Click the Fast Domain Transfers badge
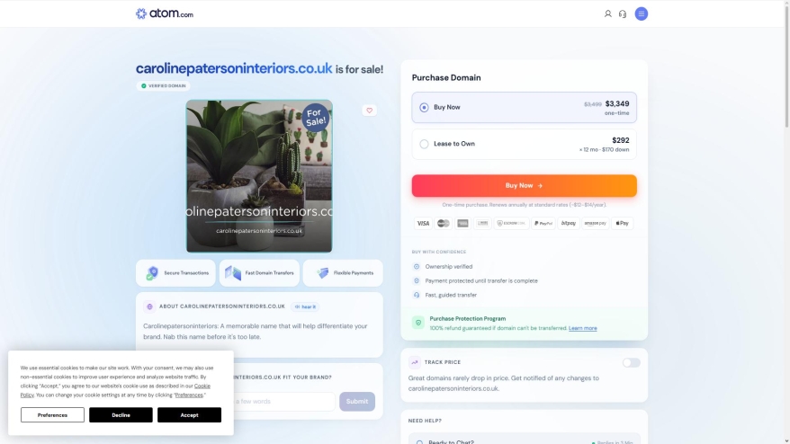790x444 pixels. 259,273
